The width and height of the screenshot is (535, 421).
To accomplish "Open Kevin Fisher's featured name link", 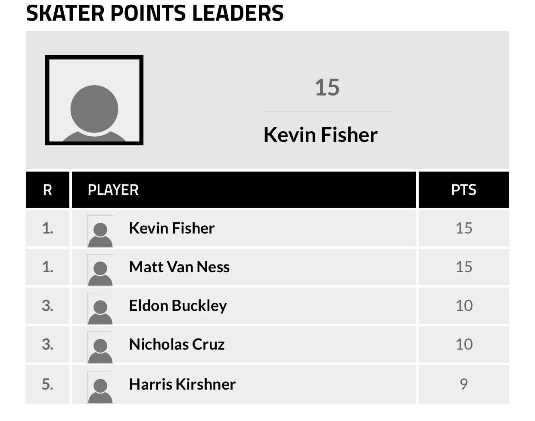I will tap(320, 135).
